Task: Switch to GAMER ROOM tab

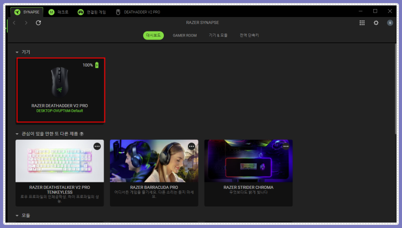Action: tap(184, 35)
